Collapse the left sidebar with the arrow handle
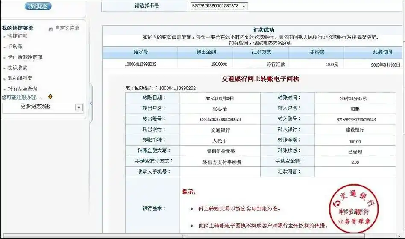The height and width of the screenshot is (239, 405). [x=91, y=103]
